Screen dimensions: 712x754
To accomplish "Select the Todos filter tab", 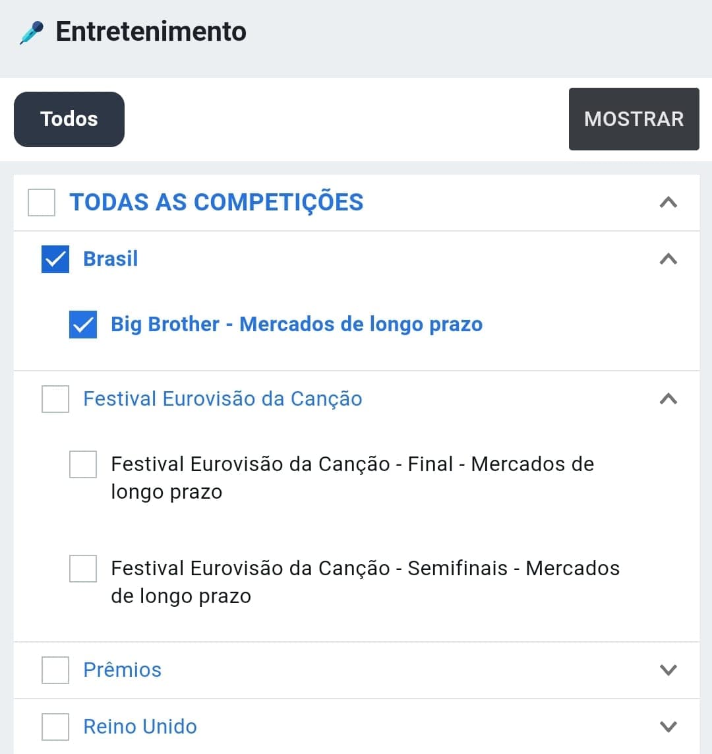I will pos(69,119).
